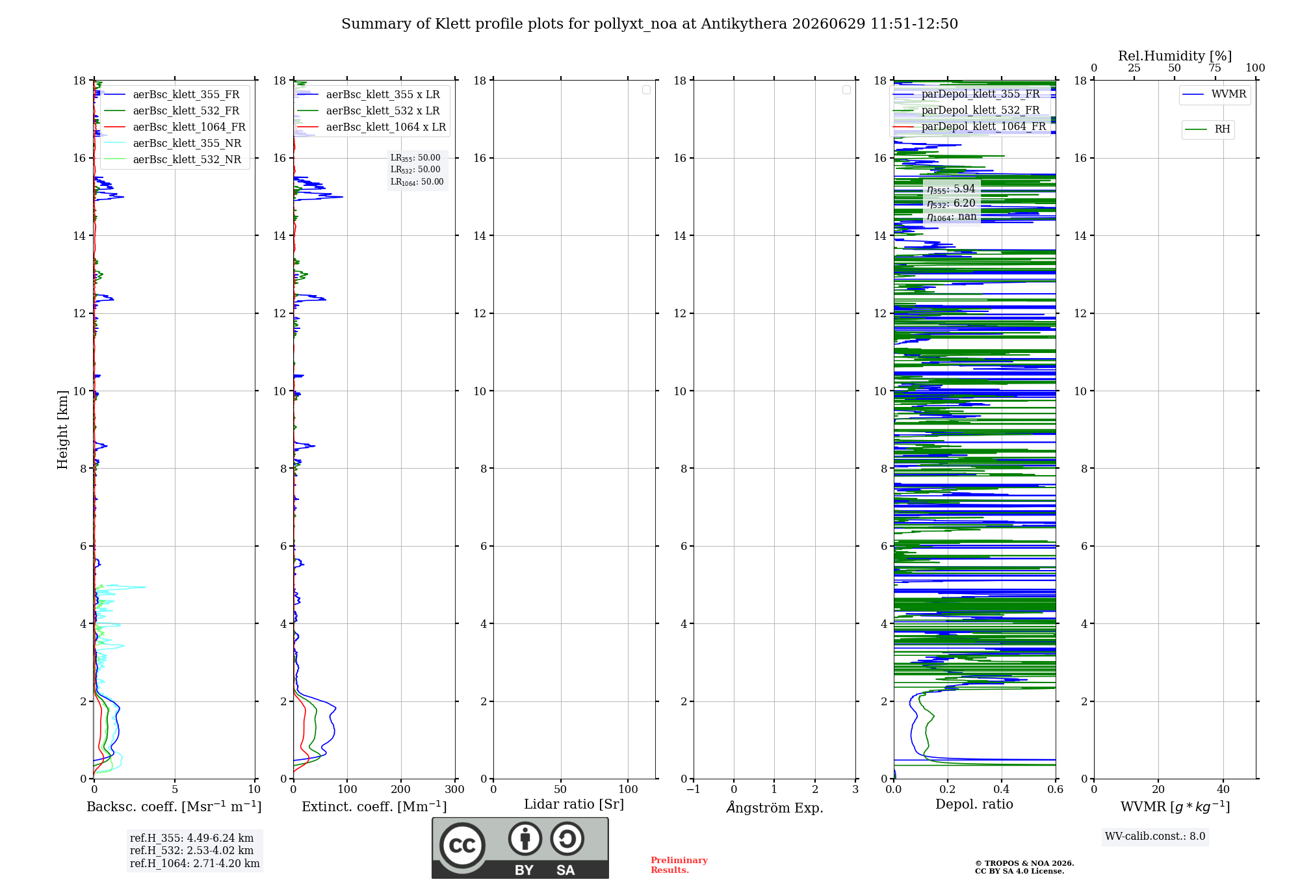
Task: Click the WVMR [g*kg-1] axis label
Action: [x=1175, y=807]
